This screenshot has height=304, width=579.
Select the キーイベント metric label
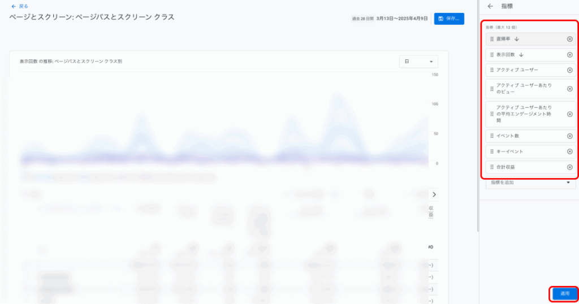point(509,151)
